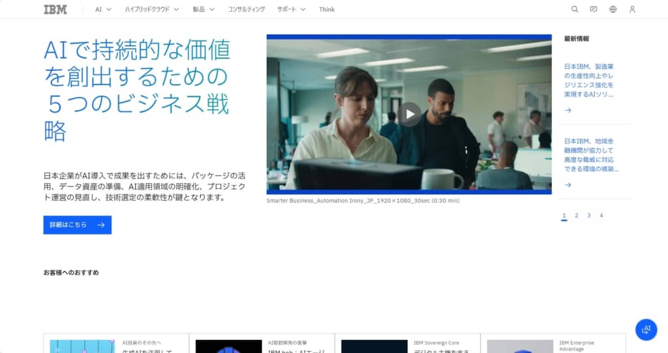This screenshot has height=353, width=668.
Task: Switch to news page 4
Action: (601, 216)
